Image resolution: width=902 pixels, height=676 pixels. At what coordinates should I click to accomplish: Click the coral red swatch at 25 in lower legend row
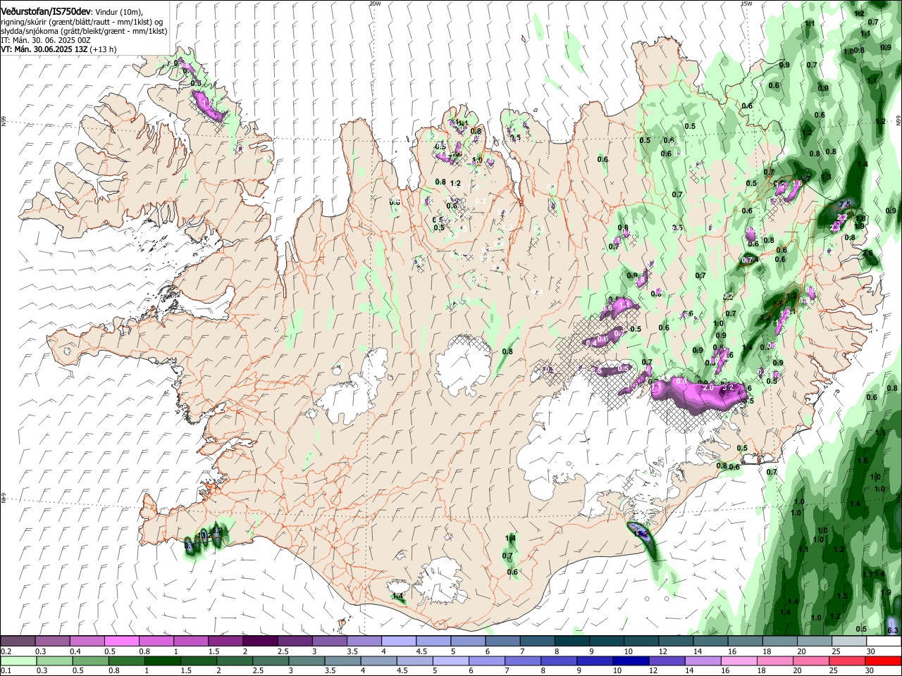(847, 661)
